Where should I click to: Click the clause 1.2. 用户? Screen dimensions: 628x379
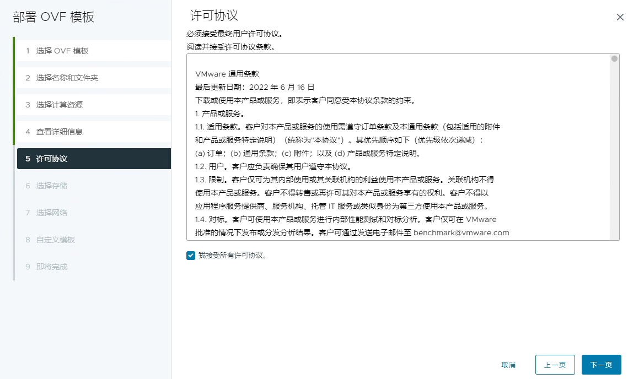click(273, 166)
